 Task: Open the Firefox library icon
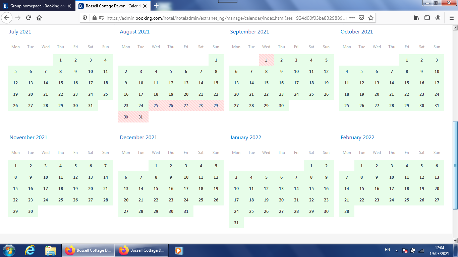[x=416, y=18]
